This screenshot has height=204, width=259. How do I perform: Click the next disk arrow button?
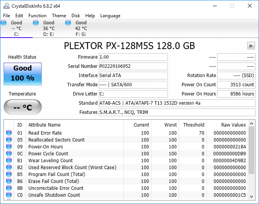pos(251,46)
